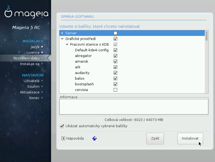Click the Rozdělení disku step

point(26,58)
